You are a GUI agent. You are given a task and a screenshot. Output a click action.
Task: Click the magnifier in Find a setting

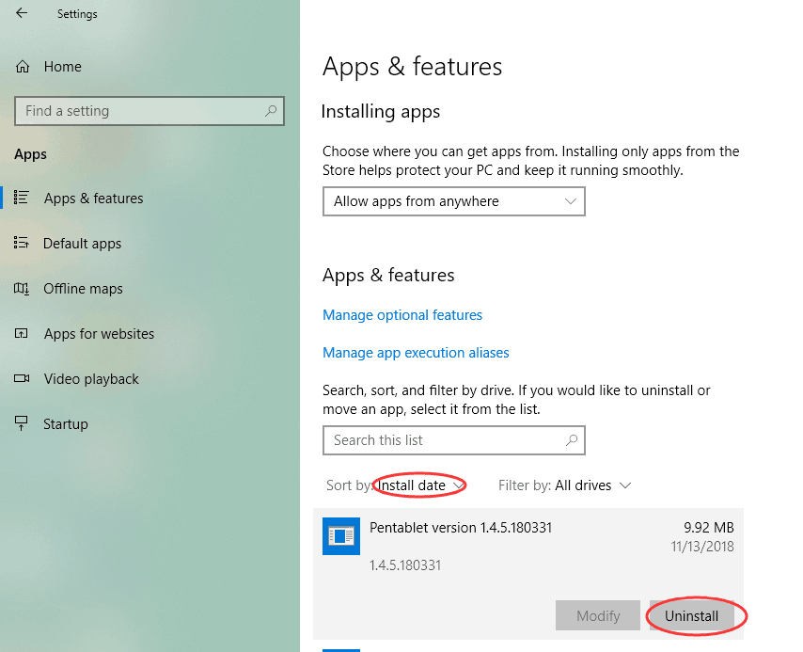[x=271, y=111]
